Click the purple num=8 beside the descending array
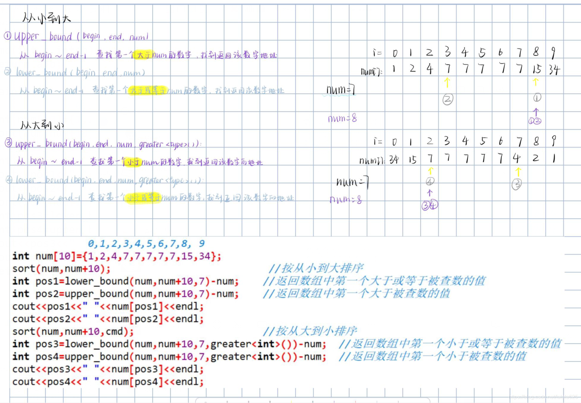 (x=346, y=199)
